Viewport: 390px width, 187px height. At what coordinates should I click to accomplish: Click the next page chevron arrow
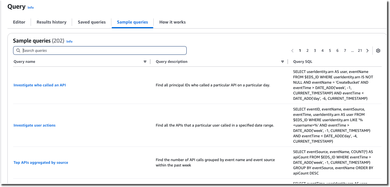[x=367, y=50]
